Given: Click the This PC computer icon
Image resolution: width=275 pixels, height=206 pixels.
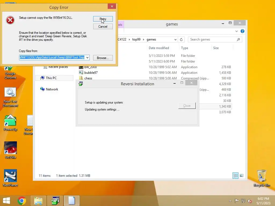Looking at the screenshot, I should pyautogui.click(x=42, y=78).
